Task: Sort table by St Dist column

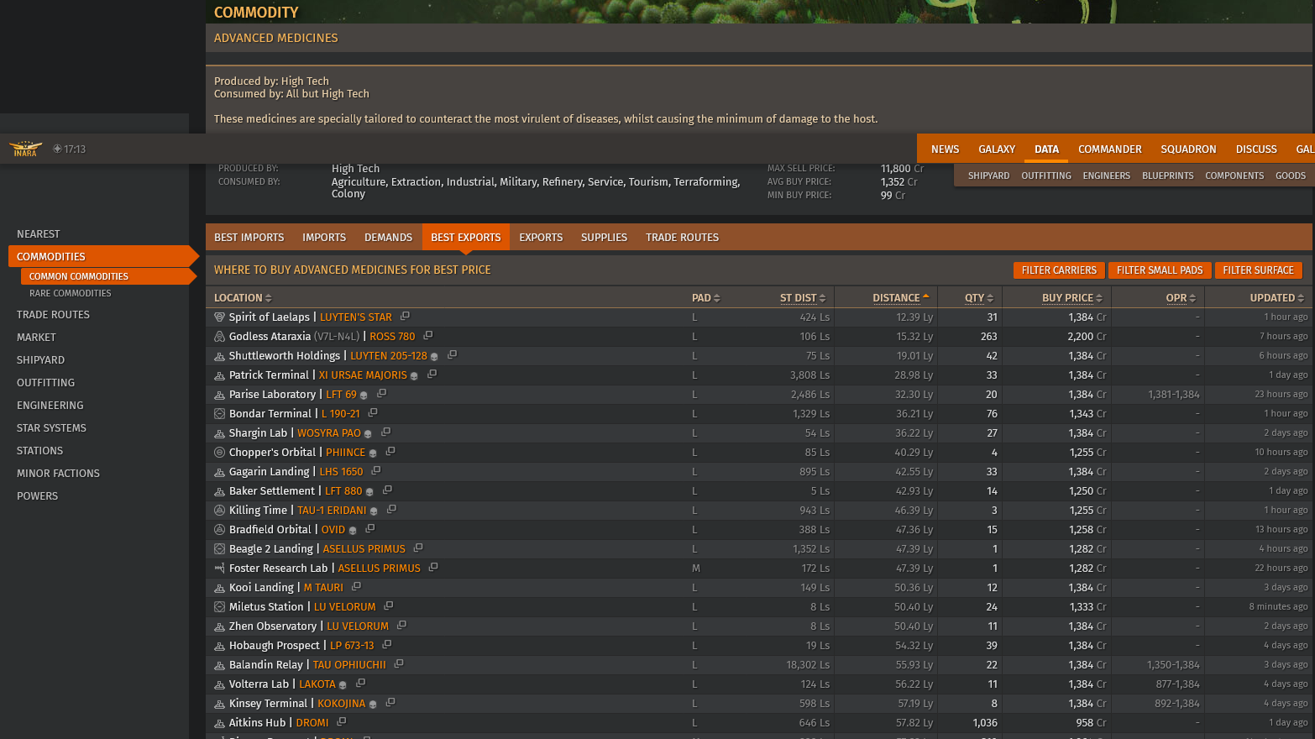Action: click(803, 298)
